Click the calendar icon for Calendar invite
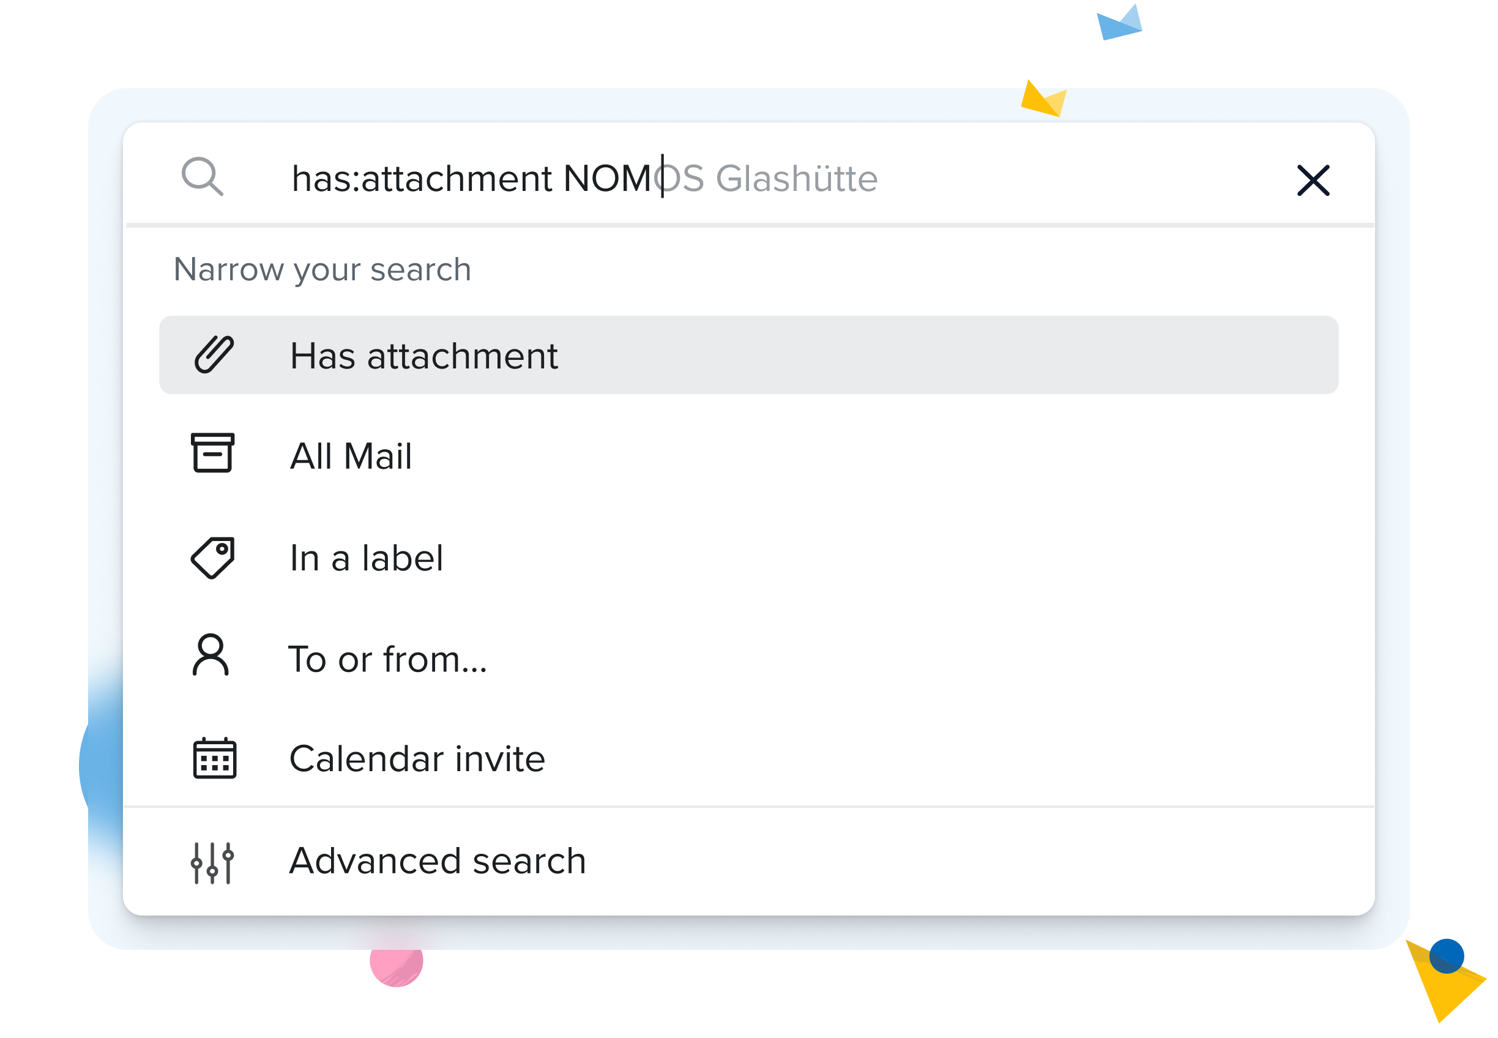1498x1038 pixels. pyautogui.click(x=215, y=758)
